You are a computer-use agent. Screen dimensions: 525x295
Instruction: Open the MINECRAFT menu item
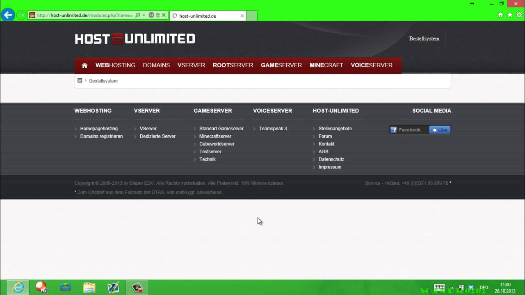tap(326, 65)
